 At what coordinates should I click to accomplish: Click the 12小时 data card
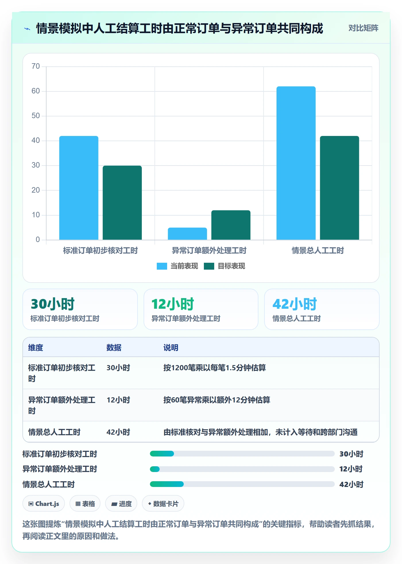point(201,309)
